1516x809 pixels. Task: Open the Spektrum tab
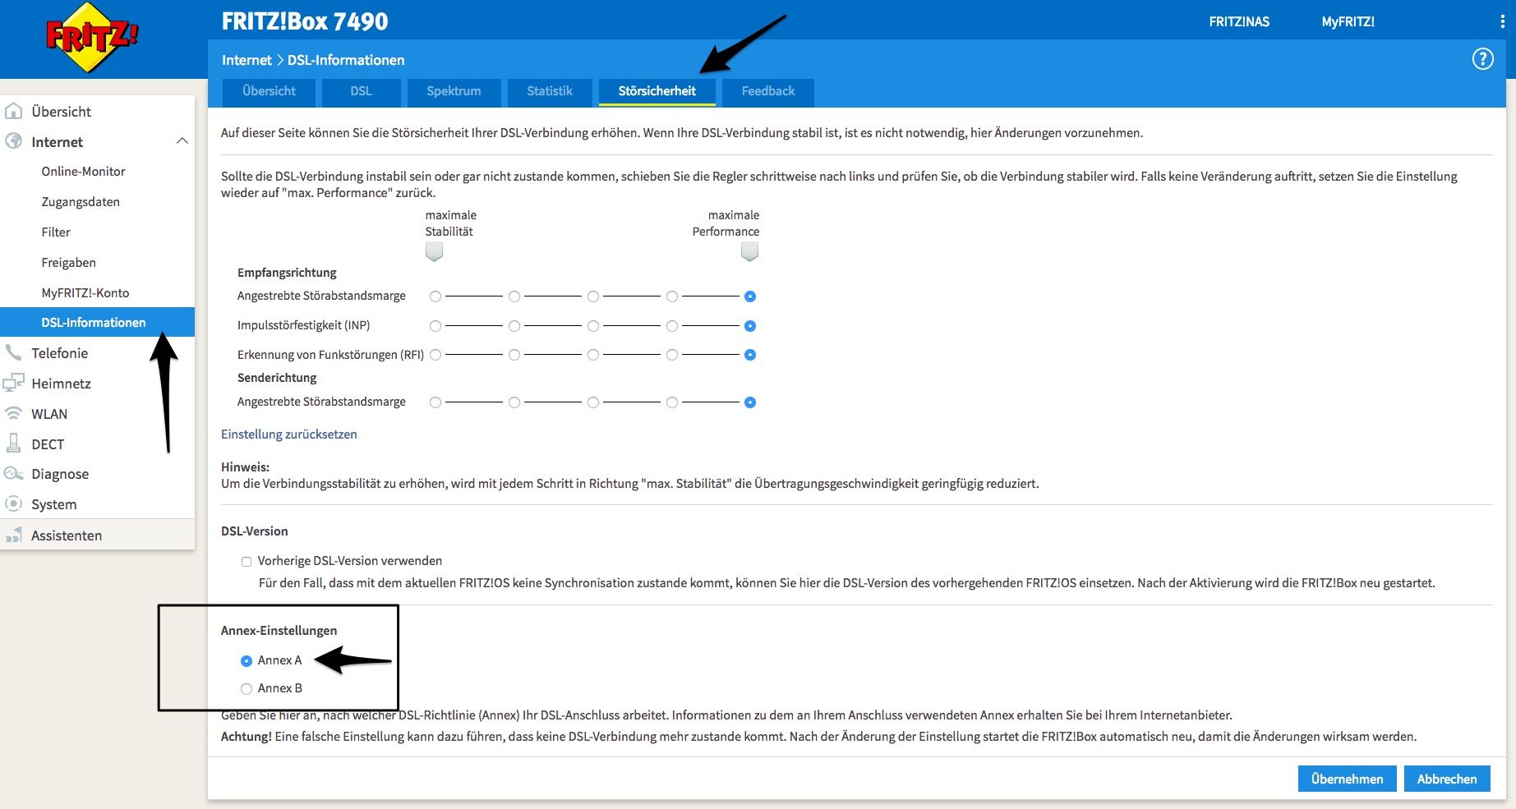[x=454, y=91]
